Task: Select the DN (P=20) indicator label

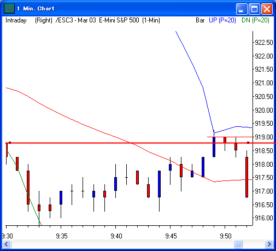Action: 255,20
